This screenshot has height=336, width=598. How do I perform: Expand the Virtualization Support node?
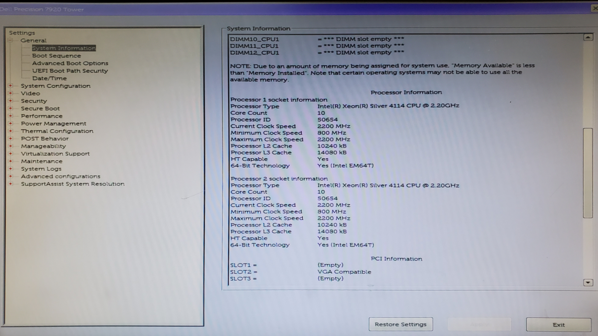pyautogui.click(x=11, y=154)
